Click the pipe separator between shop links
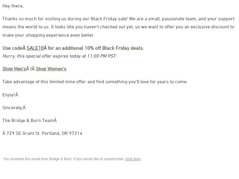The height and width of the screenshot is (179, 239). point(31,69)
